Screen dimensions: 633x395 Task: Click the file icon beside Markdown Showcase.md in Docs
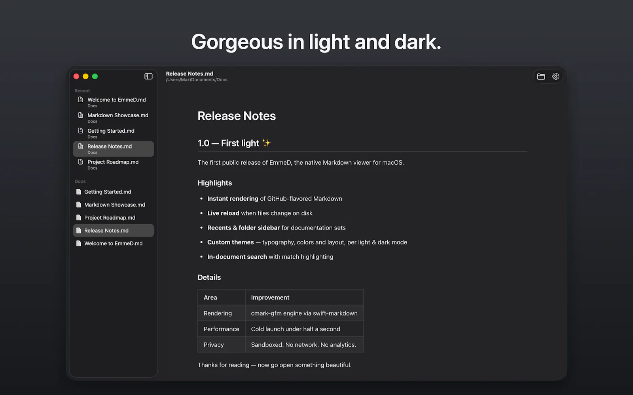[78, 205]
